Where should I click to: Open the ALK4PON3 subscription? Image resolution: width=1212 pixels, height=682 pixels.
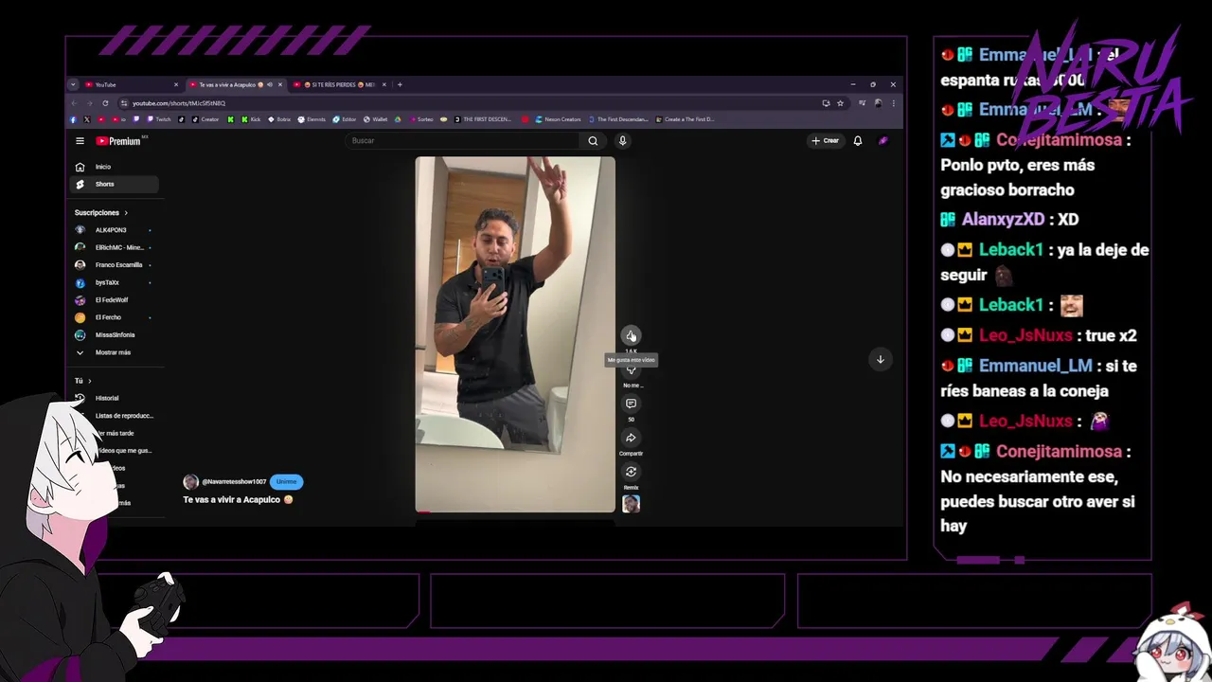point(114,230)
